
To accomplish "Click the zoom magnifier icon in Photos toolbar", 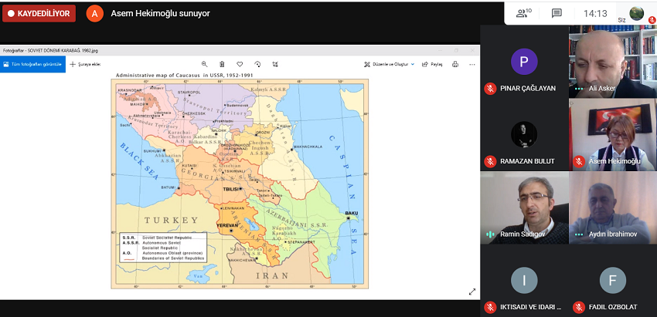I will point(204,64).
